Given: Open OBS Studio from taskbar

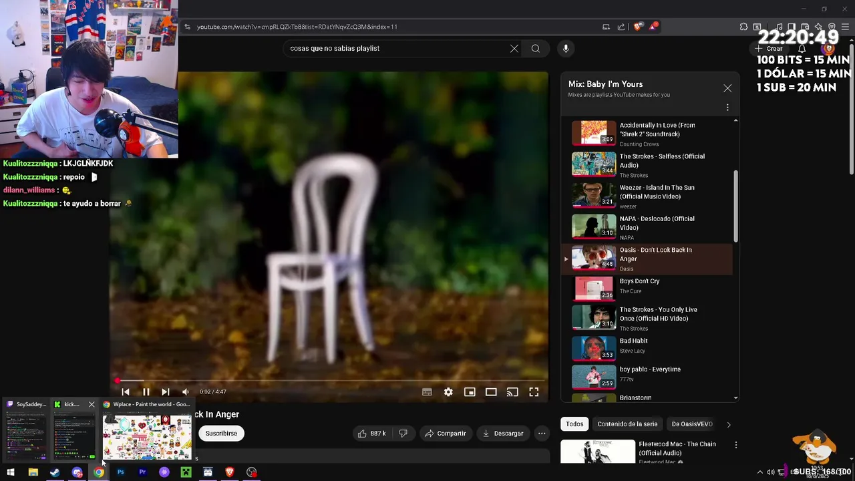Looking at the screenshot, I should coord(251,472).
